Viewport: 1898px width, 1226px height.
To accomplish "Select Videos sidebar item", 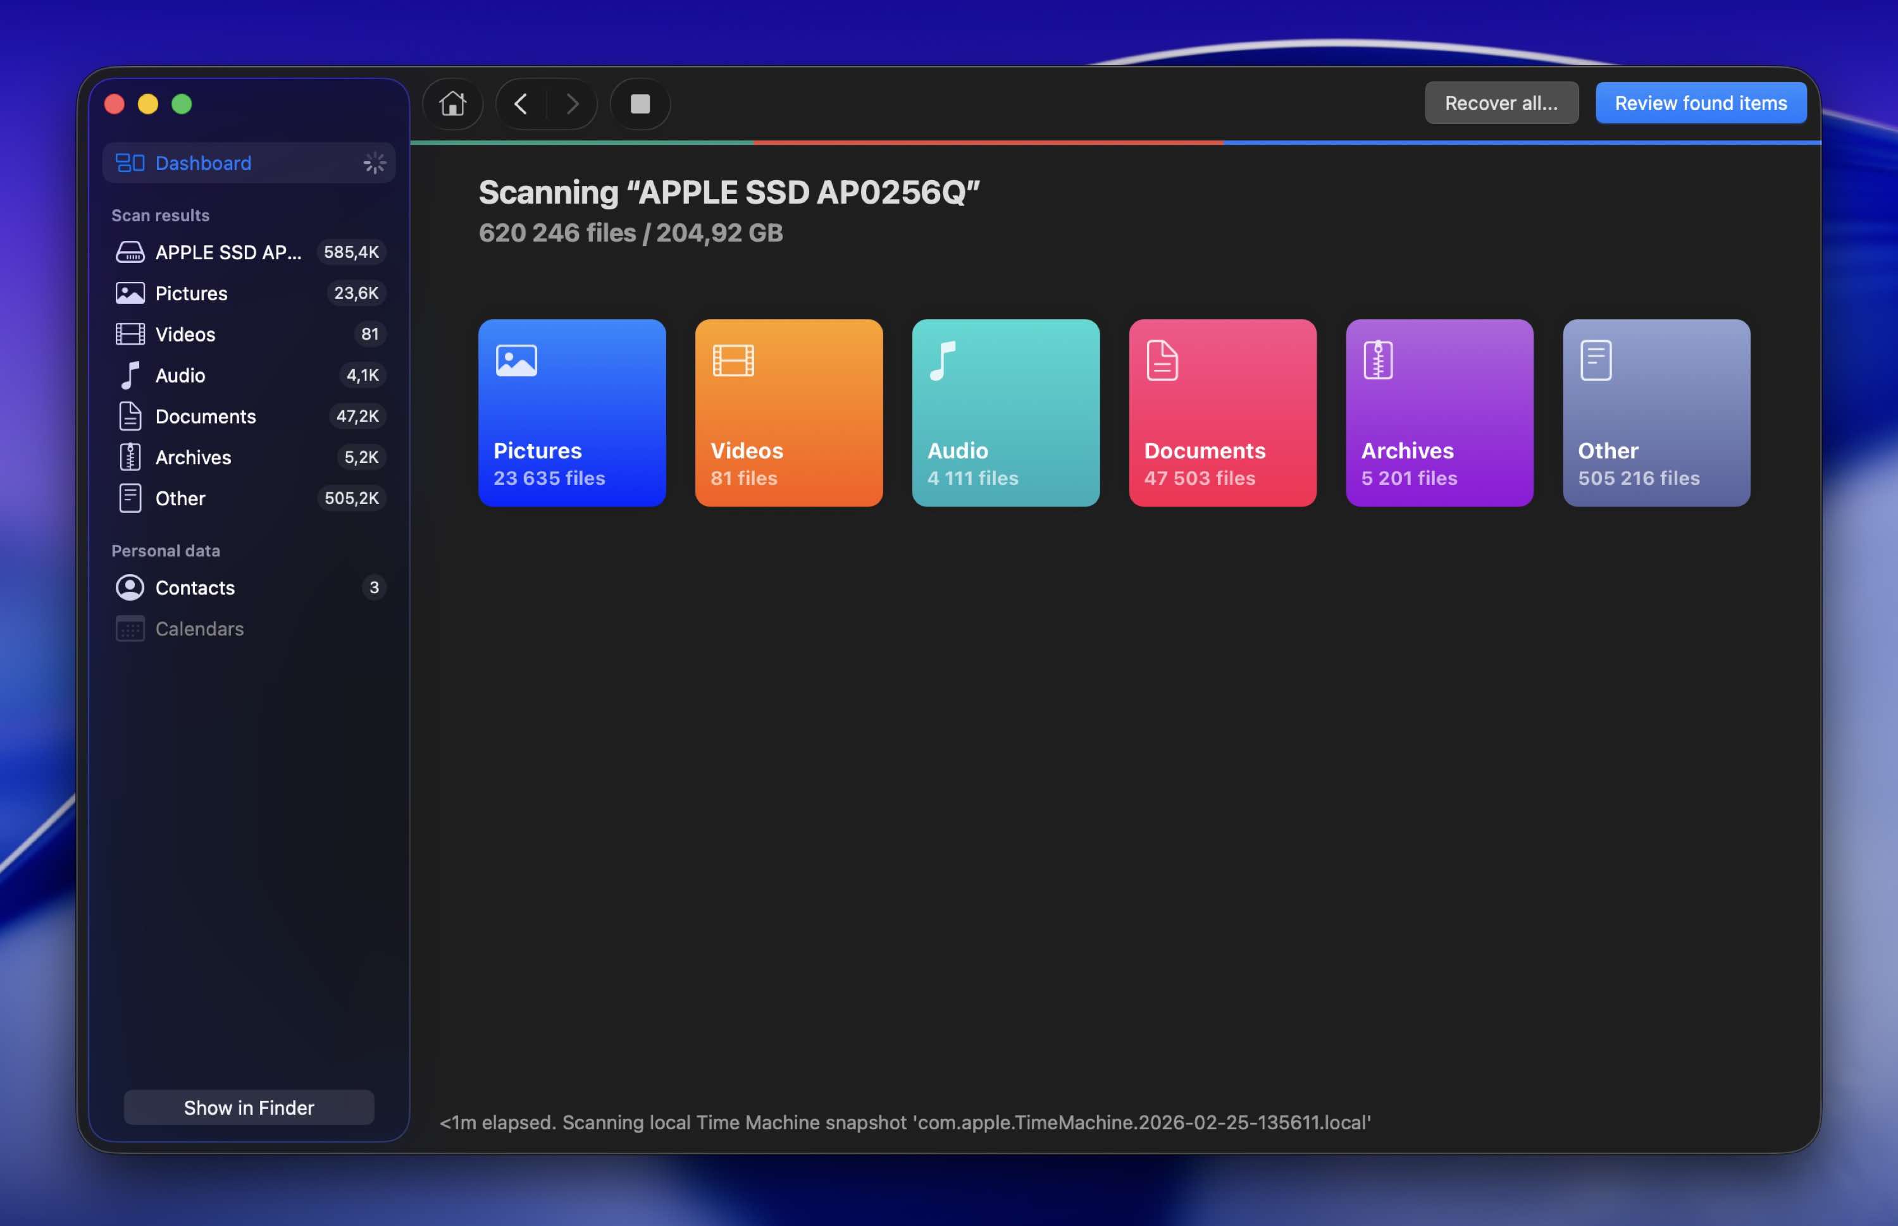I will pos(185,334).
